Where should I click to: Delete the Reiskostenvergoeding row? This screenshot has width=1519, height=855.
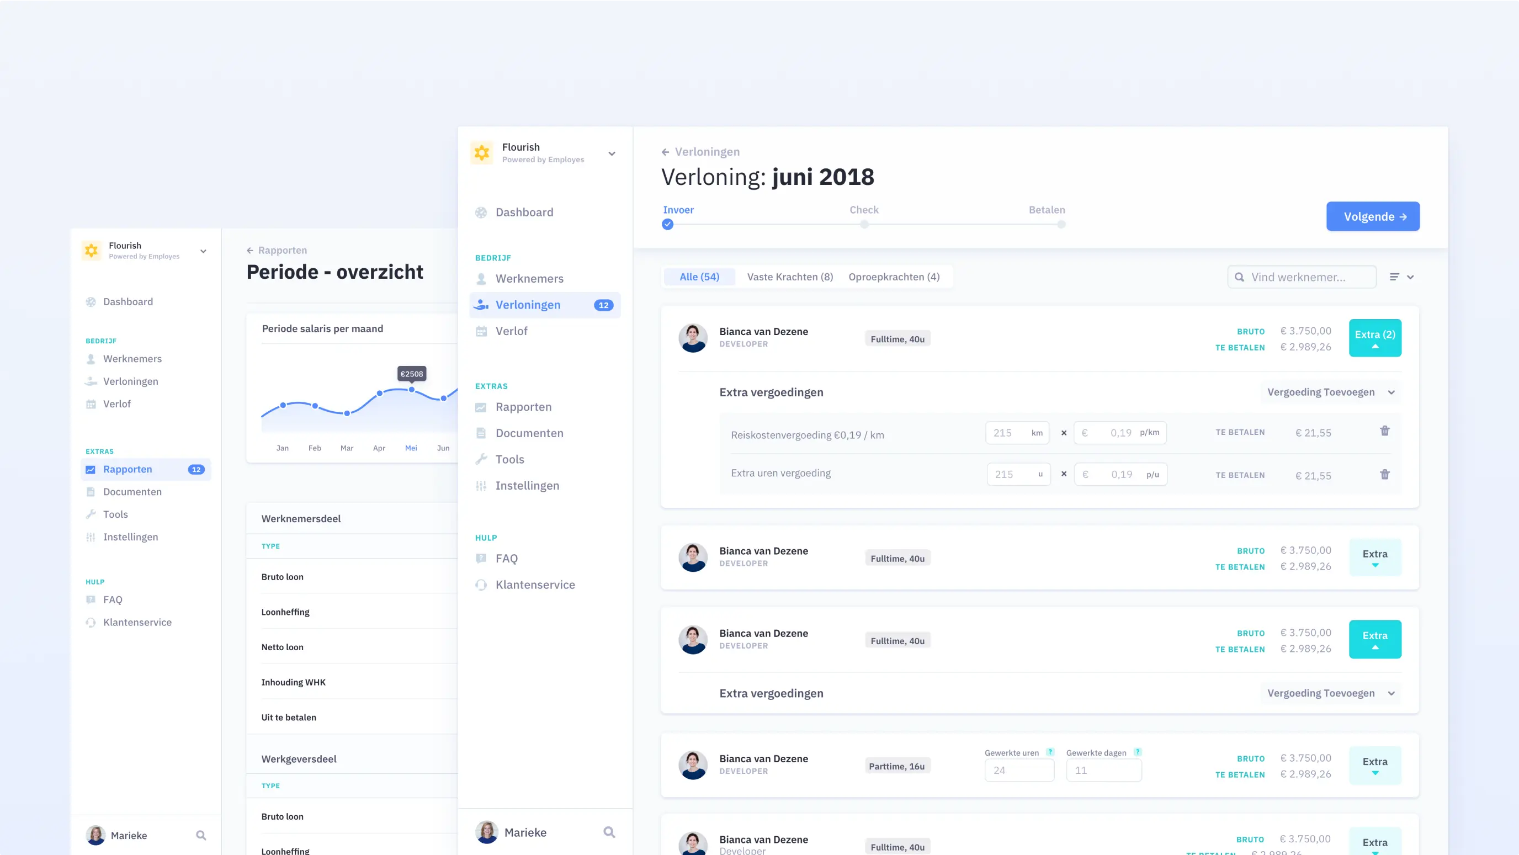tap(1384, 431)
